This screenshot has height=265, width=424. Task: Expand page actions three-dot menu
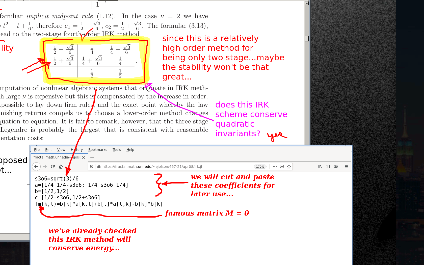tap(275, 167)
